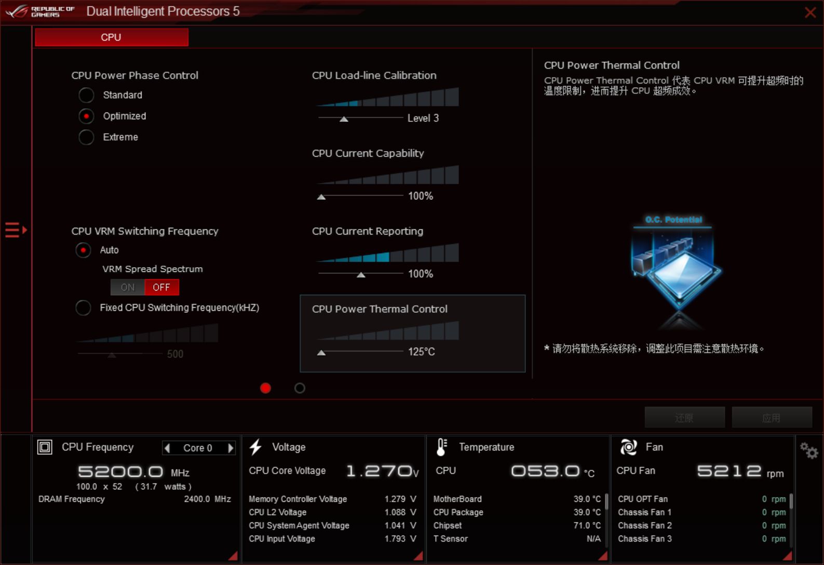Screen dimensions: 824x565
Task: Select Standard power phase control
Action: click(86, 95)
